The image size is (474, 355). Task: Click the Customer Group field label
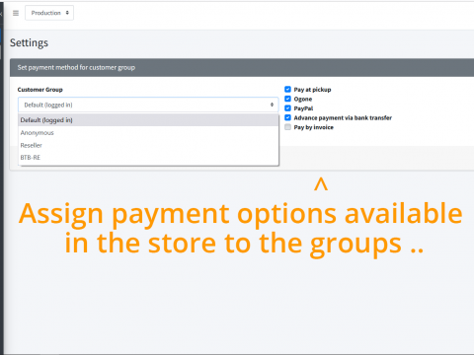39,90
